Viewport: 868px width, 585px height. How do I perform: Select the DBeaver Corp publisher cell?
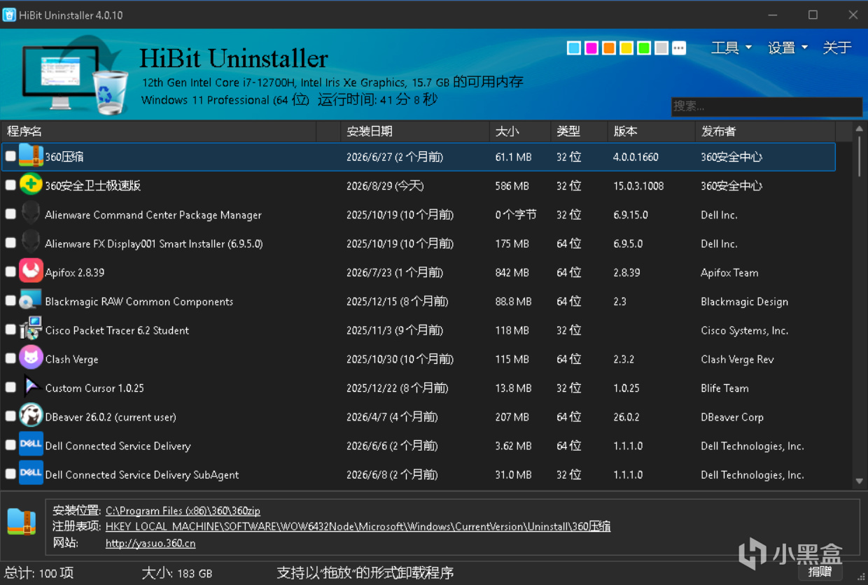[x=731, y=417]
